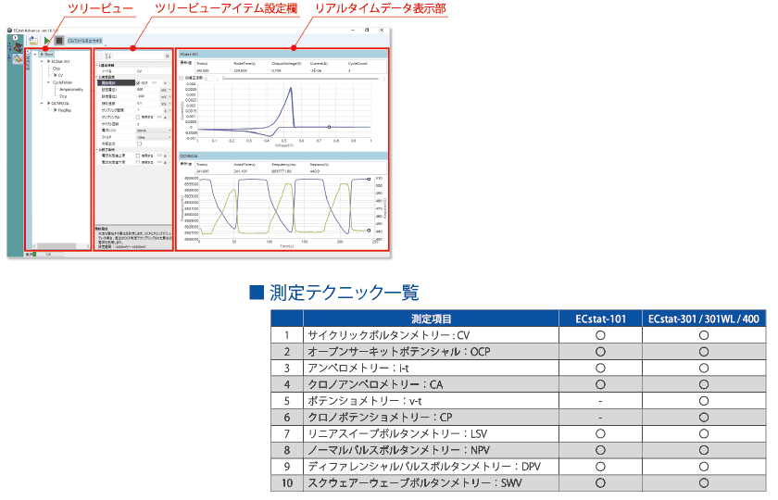Toggle the empty checkbox below Hz dropdown
The image size is (778, 500).
pyautogui.click(x=140, y=144)
